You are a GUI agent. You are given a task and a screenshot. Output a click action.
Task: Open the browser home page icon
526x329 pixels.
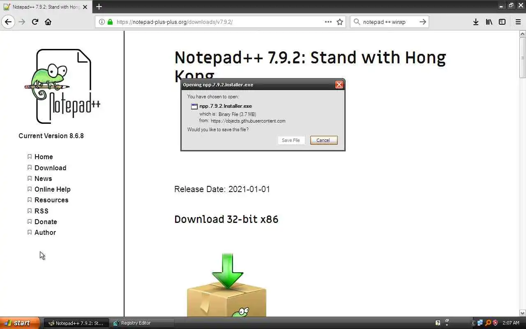[x=48, y=22]
